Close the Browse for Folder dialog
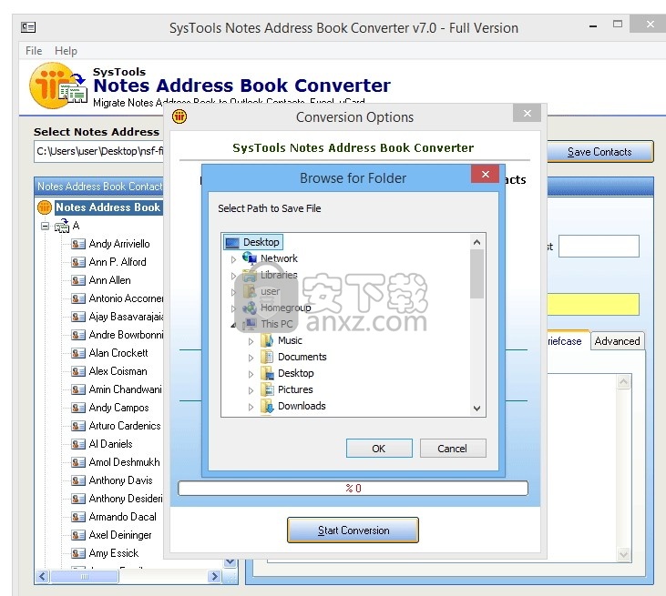Viewport: 666px width, 596px height. pos(485,174)
